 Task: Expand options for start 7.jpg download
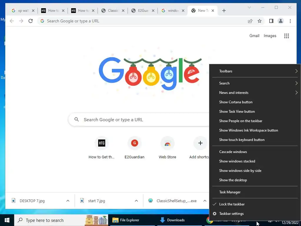coord(136,201)
